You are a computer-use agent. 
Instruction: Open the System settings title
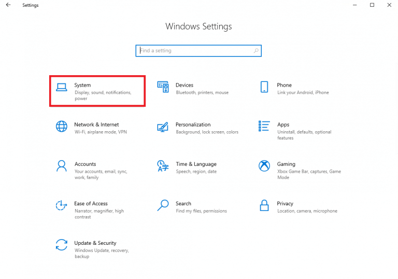(82, 85)
